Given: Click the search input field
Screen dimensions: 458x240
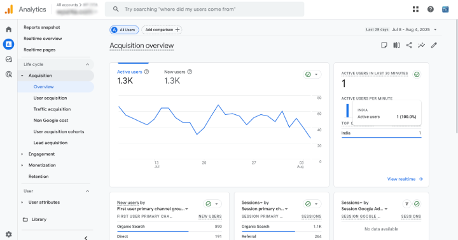Looking at the screenshot, I should (x=204, y=9).
